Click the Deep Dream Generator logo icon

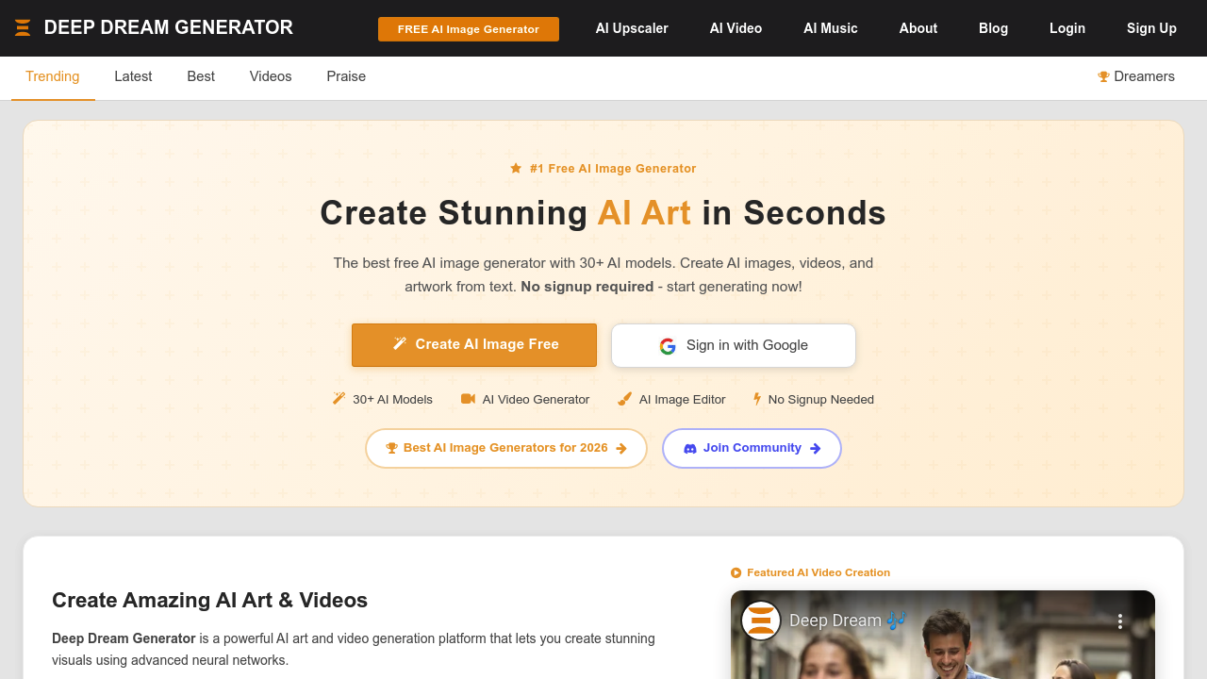click(x=23, y=28)
